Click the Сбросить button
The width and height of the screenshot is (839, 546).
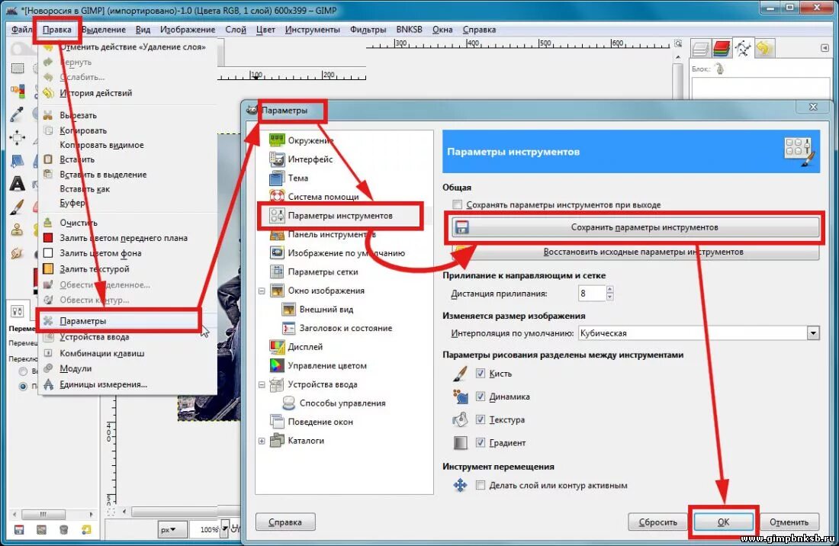[x=657, y=522]
